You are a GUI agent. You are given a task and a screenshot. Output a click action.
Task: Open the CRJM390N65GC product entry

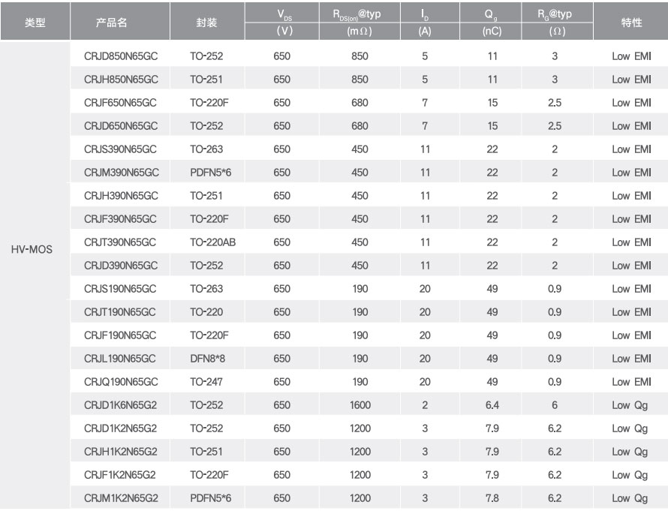click(x=122, y=173)
